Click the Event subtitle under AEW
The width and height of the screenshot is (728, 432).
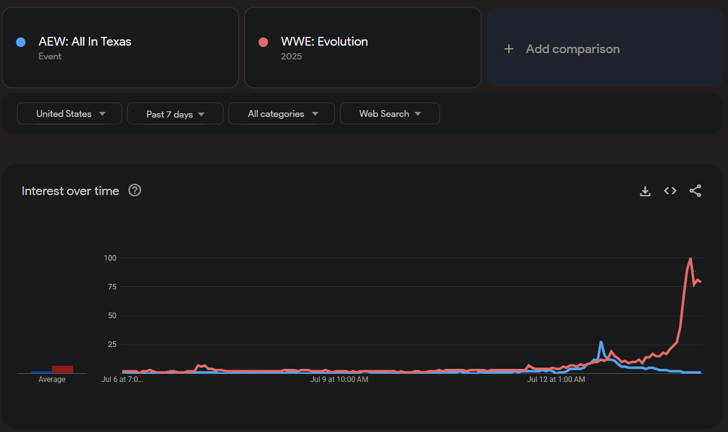coord(49,56)
